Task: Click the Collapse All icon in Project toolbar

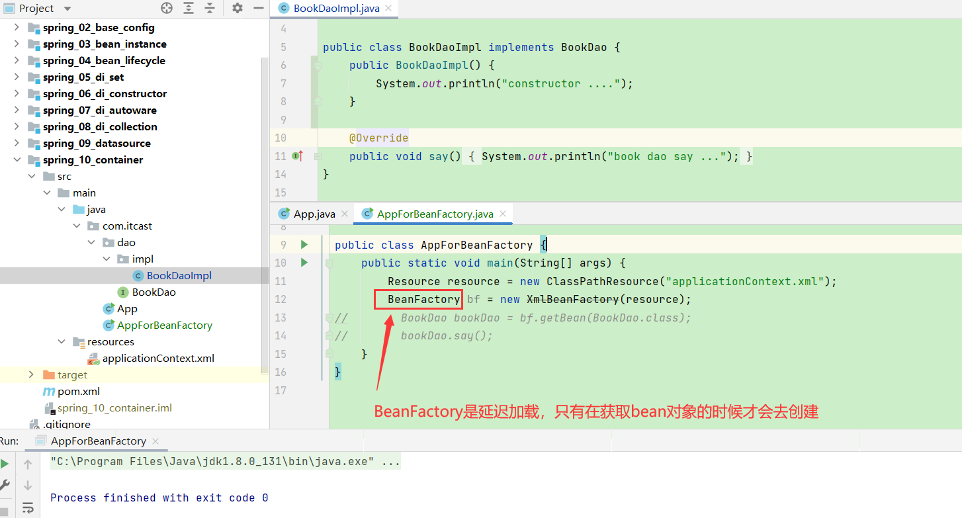Action: point(210,8)
